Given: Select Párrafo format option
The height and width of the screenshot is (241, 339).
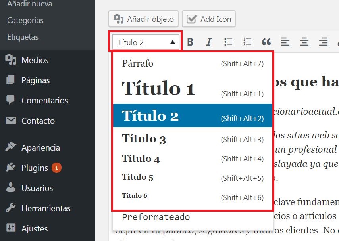Looking at the screenshot, I should pos(193,63).
